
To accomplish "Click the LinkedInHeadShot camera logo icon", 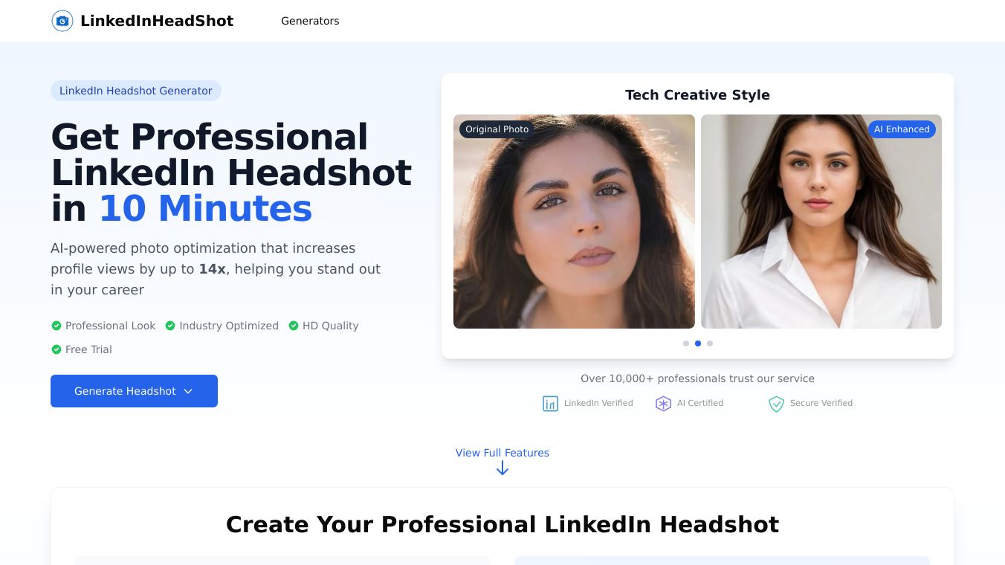I will (62, 21).
